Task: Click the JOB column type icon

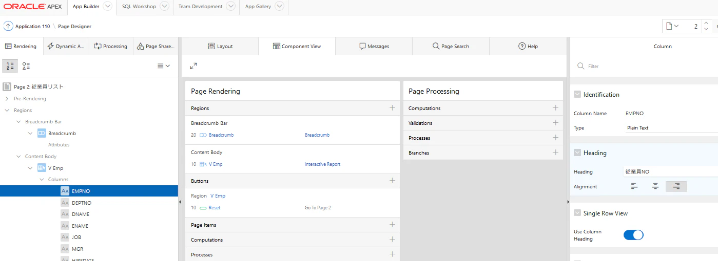Action: click(x=65, y=237)
